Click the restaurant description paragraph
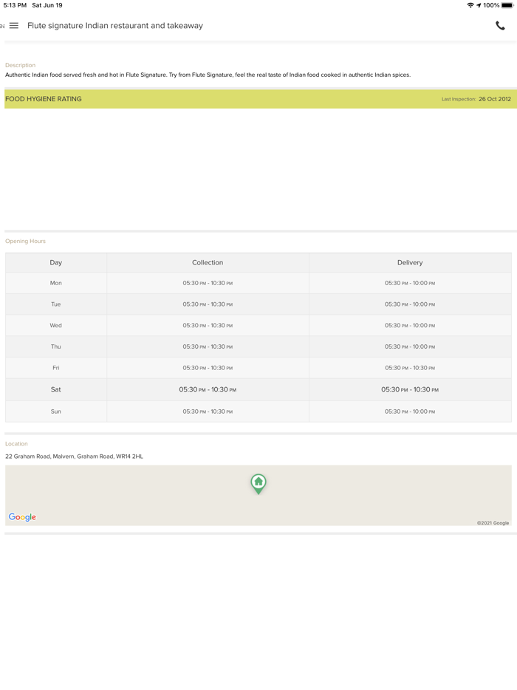Image resolution: width=517 pixels, height=690 pixels. coord(208,75)
